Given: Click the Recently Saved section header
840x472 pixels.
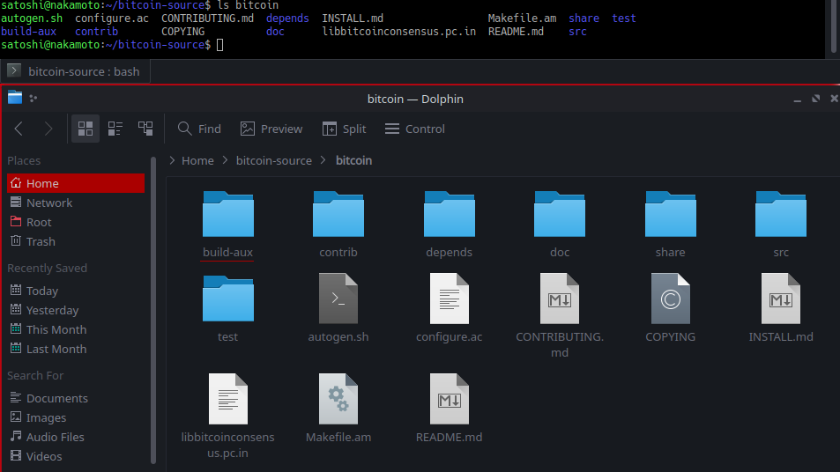Looking at the screenshot, I should coord(47,268).
